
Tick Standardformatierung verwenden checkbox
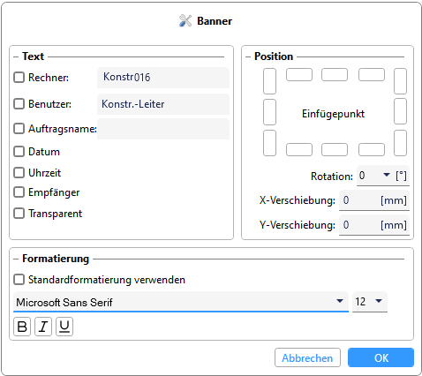coord(19,280)
